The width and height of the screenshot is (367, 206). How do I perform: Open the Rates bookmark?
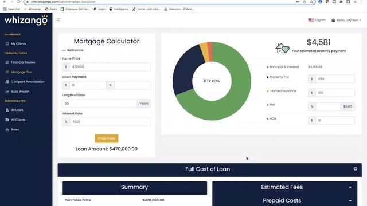click(51, 9)
